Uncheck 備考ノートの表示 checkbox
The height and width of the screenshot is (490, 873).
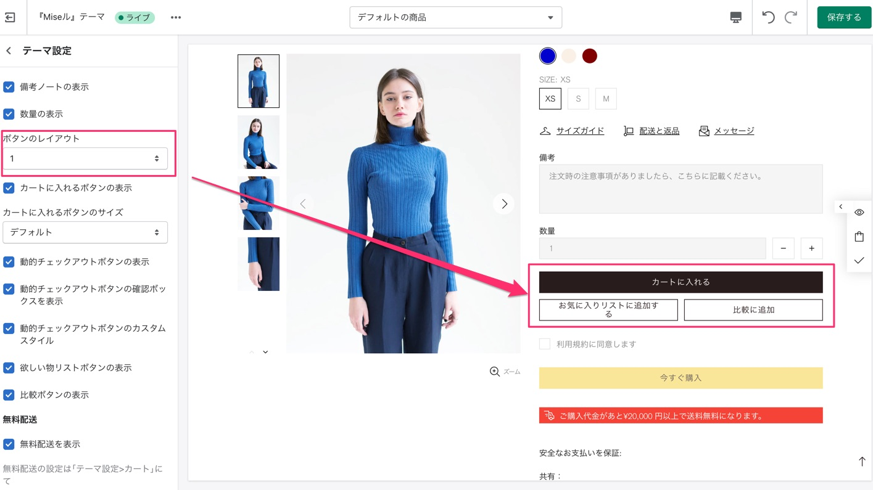point(9,87)
